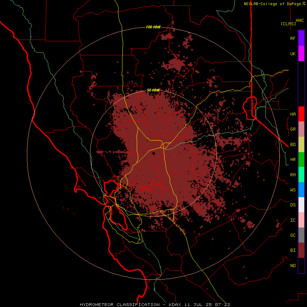The height and width of the screenshot is (307, 307).
Task: Select the BI dark red legend swatch
Action: [x=301, y=250]
